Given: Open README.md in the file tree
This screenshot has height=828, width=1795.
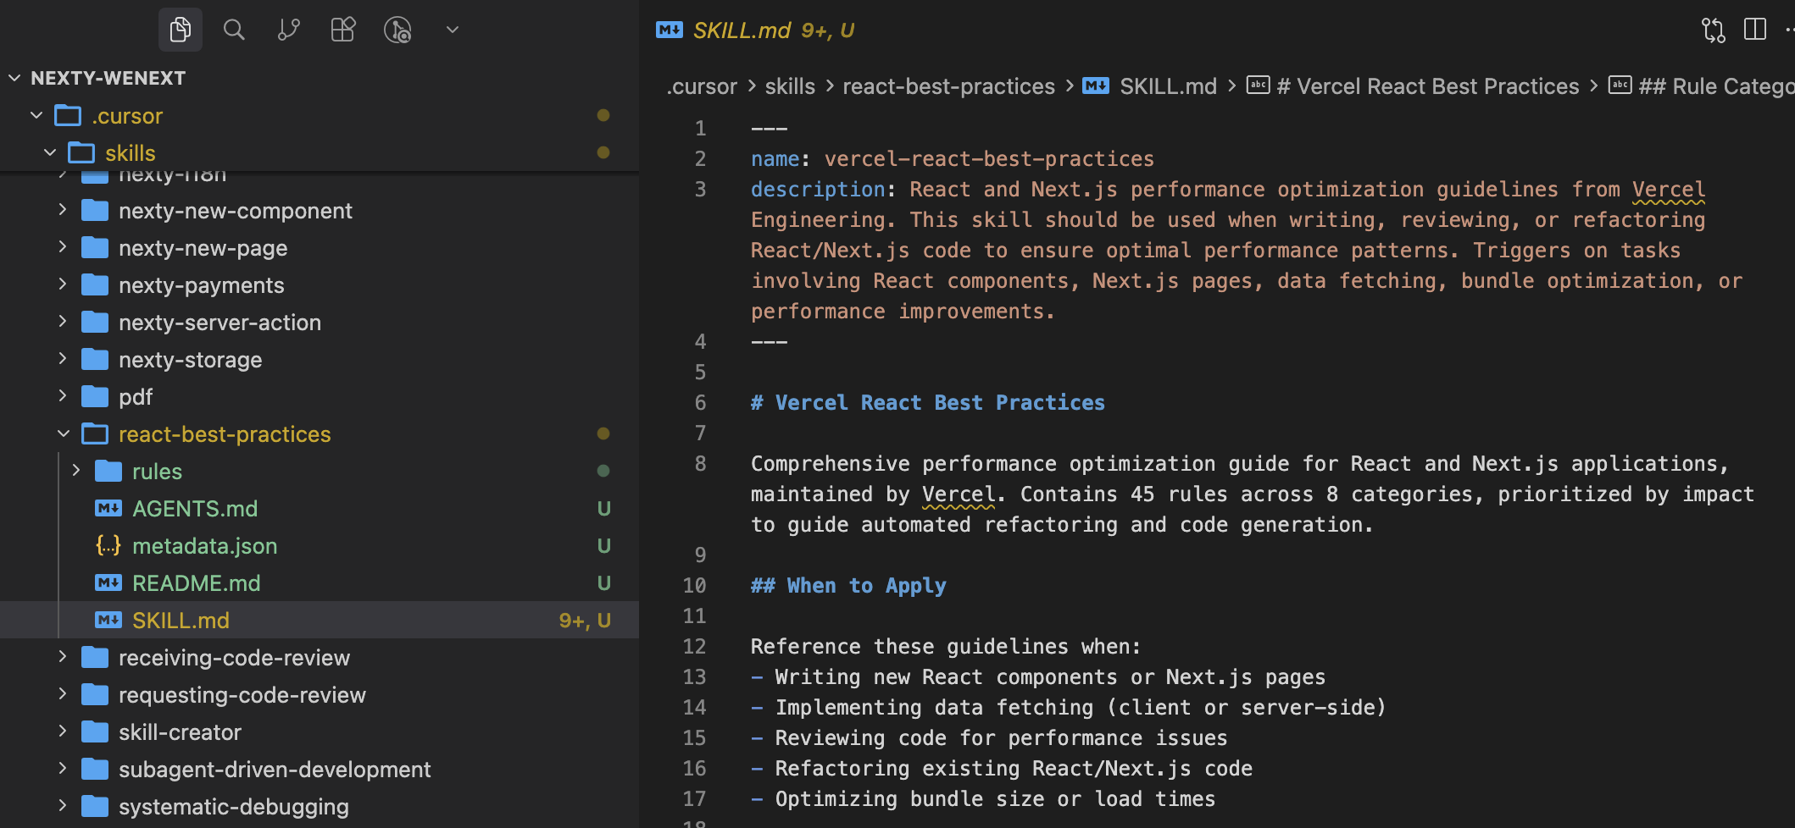Looking at the screenshot, I should coord(196,583).
